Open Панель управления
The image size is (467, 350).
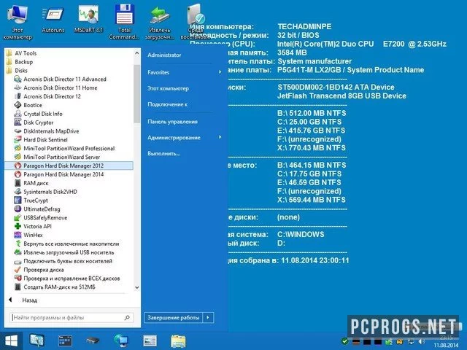point(172,122)
